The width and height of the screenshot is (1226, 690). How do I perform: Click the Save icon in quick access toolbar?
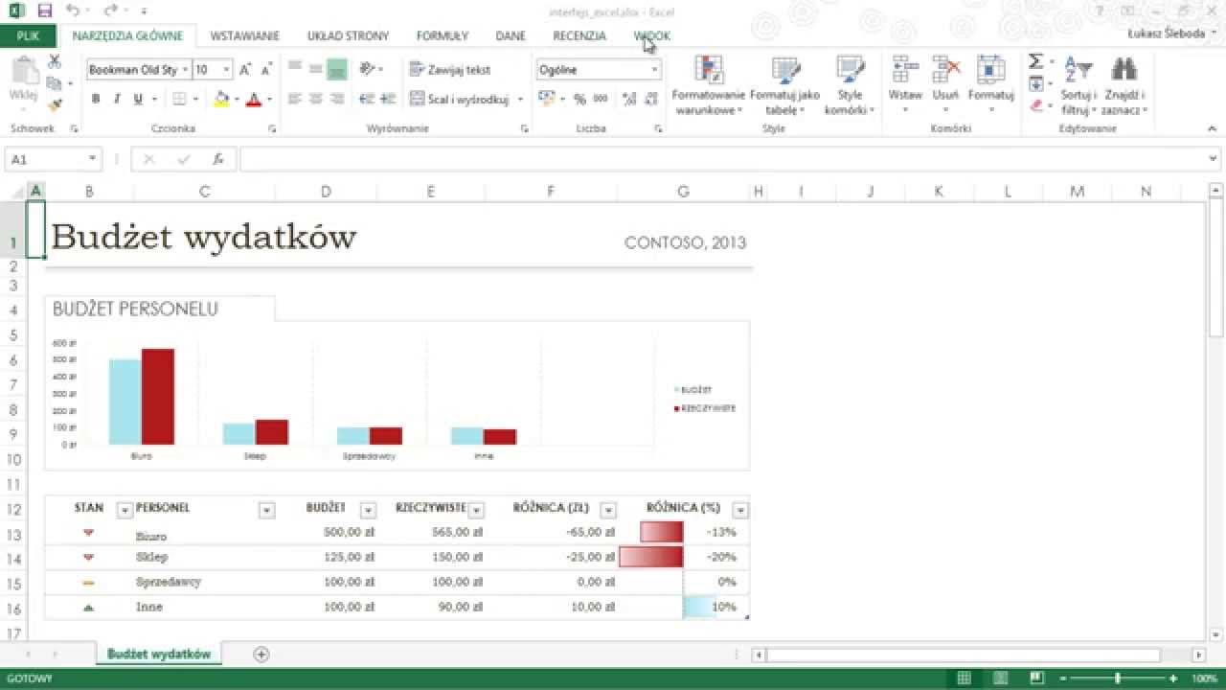coord(44,11)
